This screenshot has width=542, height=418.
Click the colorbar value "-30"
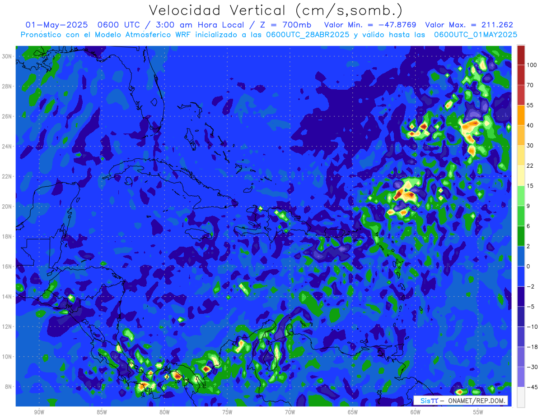[x=532, y=367]
